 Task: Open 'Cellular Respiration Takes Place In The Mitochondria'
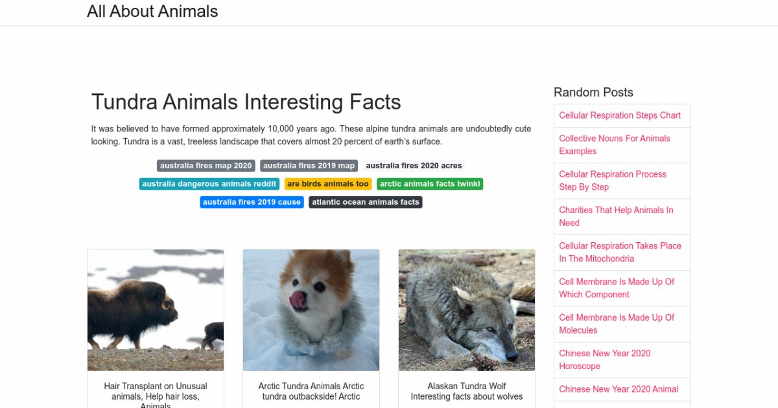(x=620, y=252)
